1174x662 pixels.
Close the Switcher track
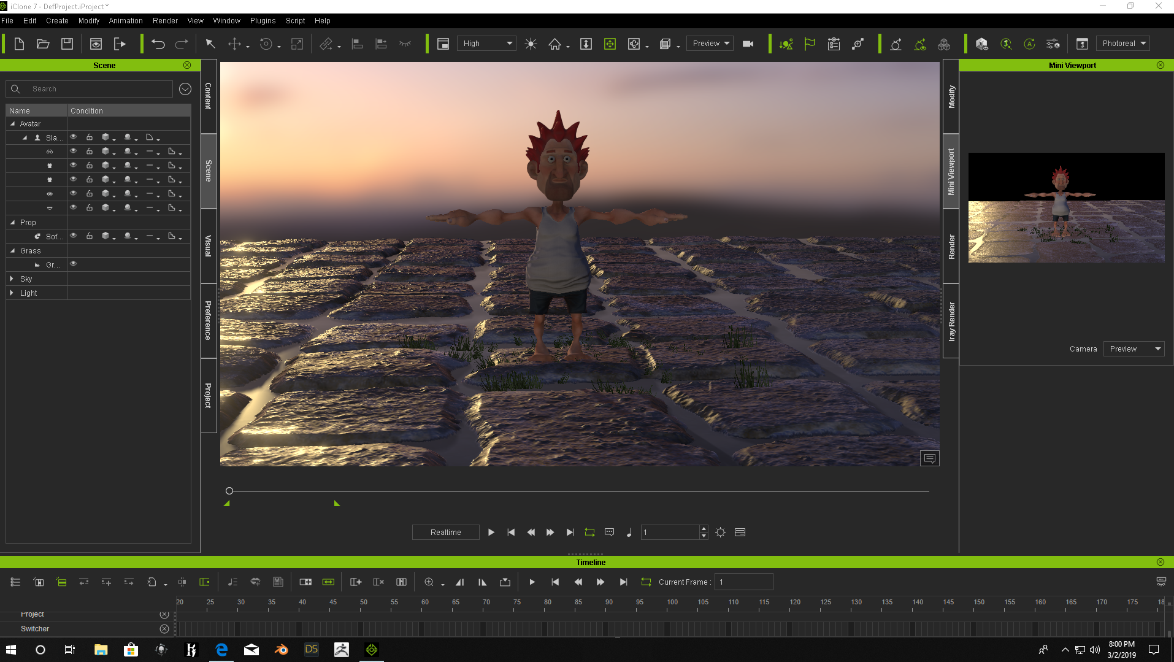(x=164, y=629)
